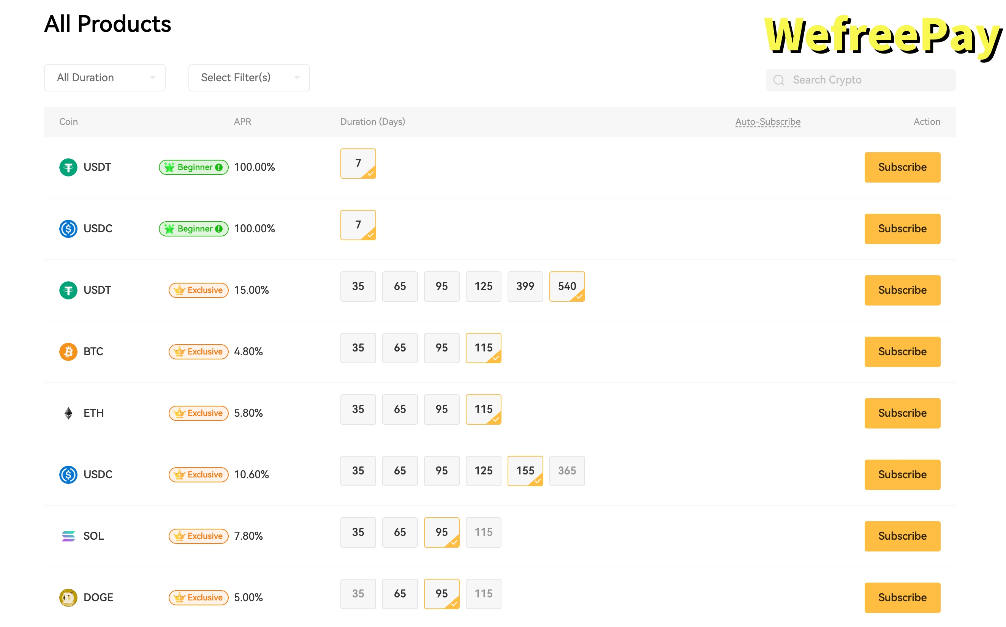The image size is (1006, 627).
Task: Click the USDC Exclusive 10.60% coin icon
Action: click(68, 475)
